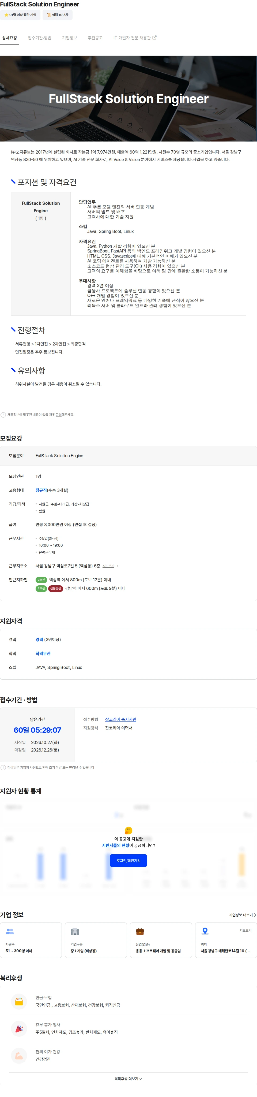Click the 신분당선 line badge
Image resolution: width=257 pixels, height=1097 pixels.
tap(56, 588)
